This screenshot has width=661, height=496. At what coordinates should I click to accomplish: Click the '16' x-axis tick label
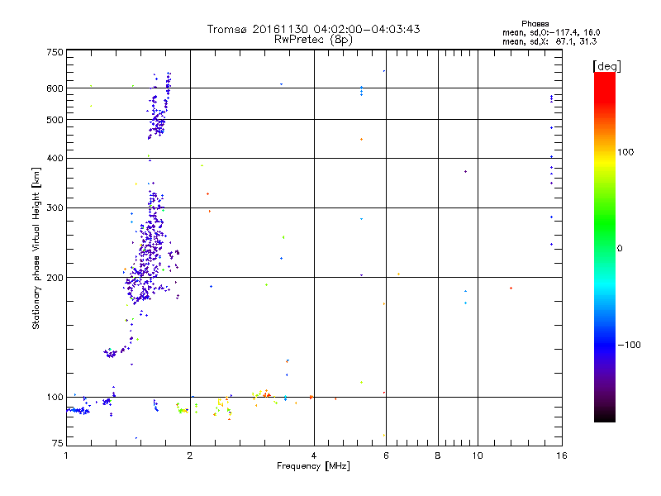[x=562, y=455]
